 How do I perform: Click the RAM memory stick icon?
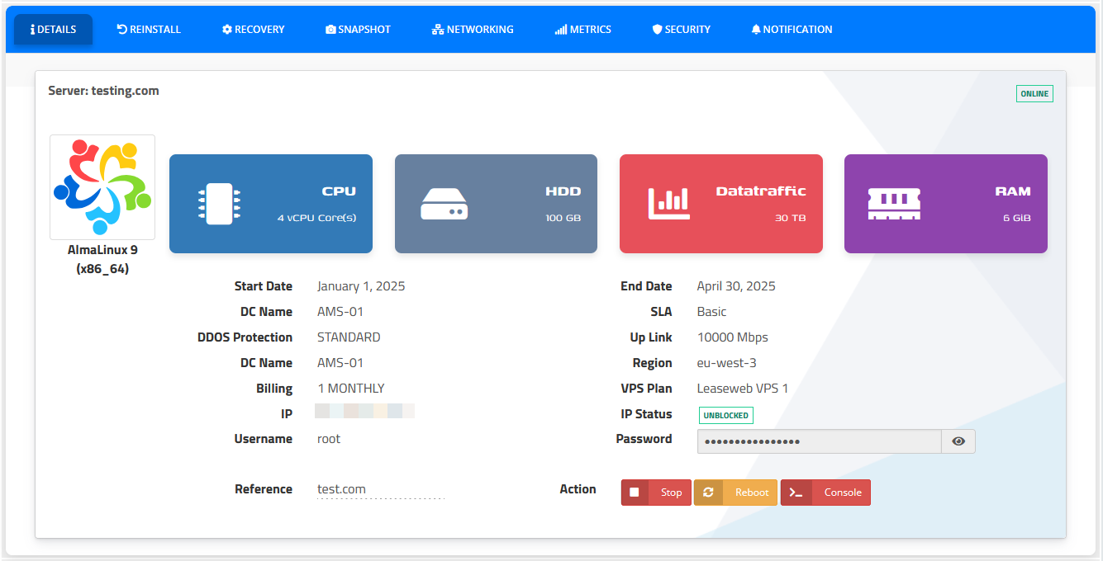(x=894, y=204)
